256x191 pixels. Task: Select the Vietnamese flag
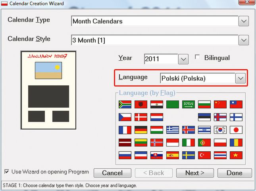click(x=236, y=155)
